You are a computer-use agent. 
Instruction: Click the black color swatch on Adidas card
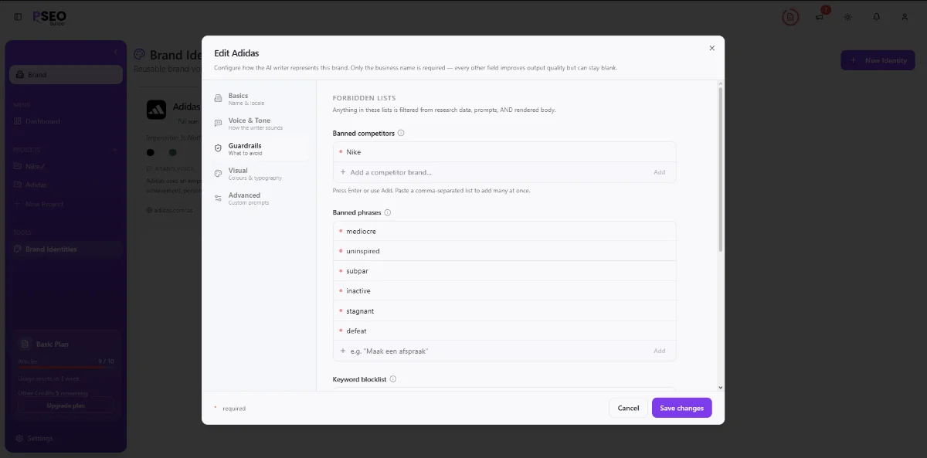tap(151, 152)
